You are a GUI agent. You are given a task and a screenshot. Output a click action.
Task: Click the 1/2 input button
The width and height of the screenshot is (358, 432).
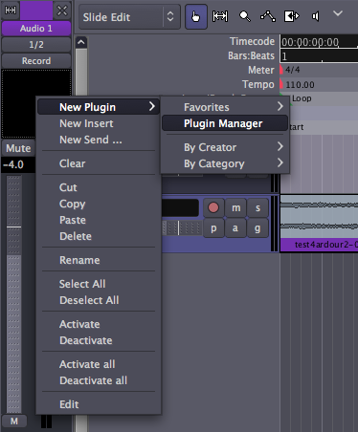pyautogui.click(x=36, y=45)
